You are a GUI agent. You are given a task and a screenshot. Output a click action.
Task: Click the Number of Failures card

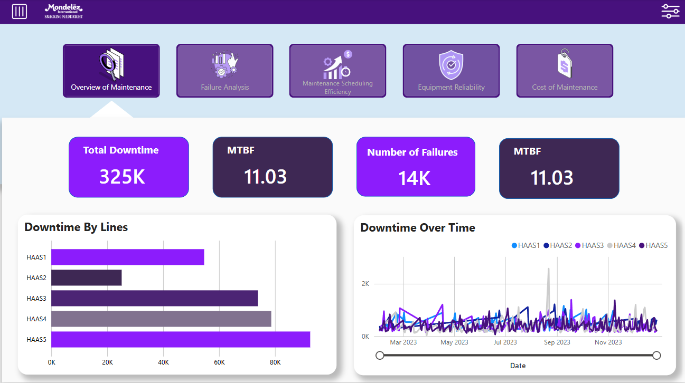pyautogui.click(x=415, y=167)
